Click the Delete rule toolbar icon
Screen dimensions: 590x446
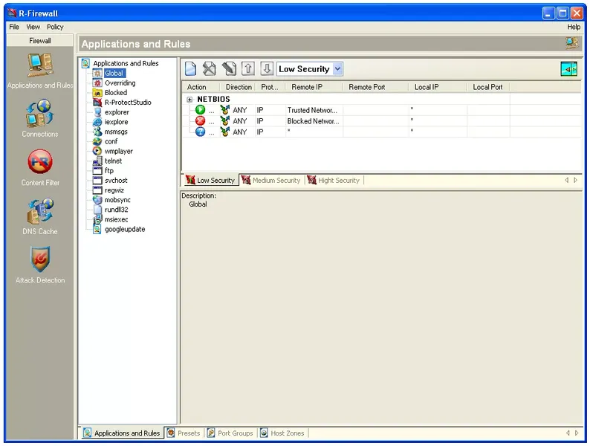pos(210,69)
